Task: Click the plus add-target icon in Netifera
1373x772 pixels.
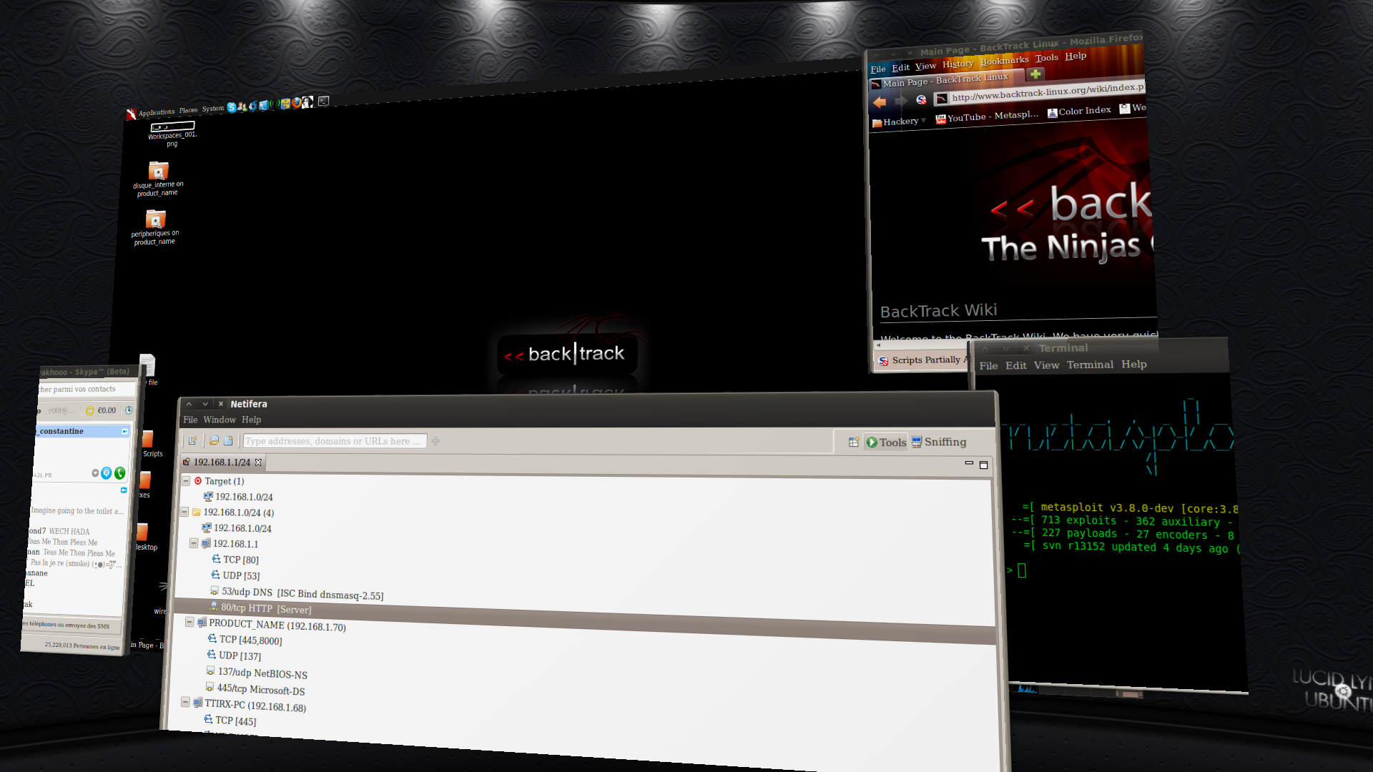Action: [435, 441]
